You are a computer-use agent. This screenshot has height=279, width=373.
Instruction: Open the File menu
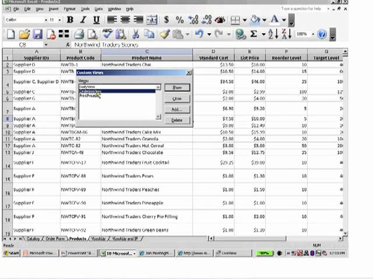(16, 9)
